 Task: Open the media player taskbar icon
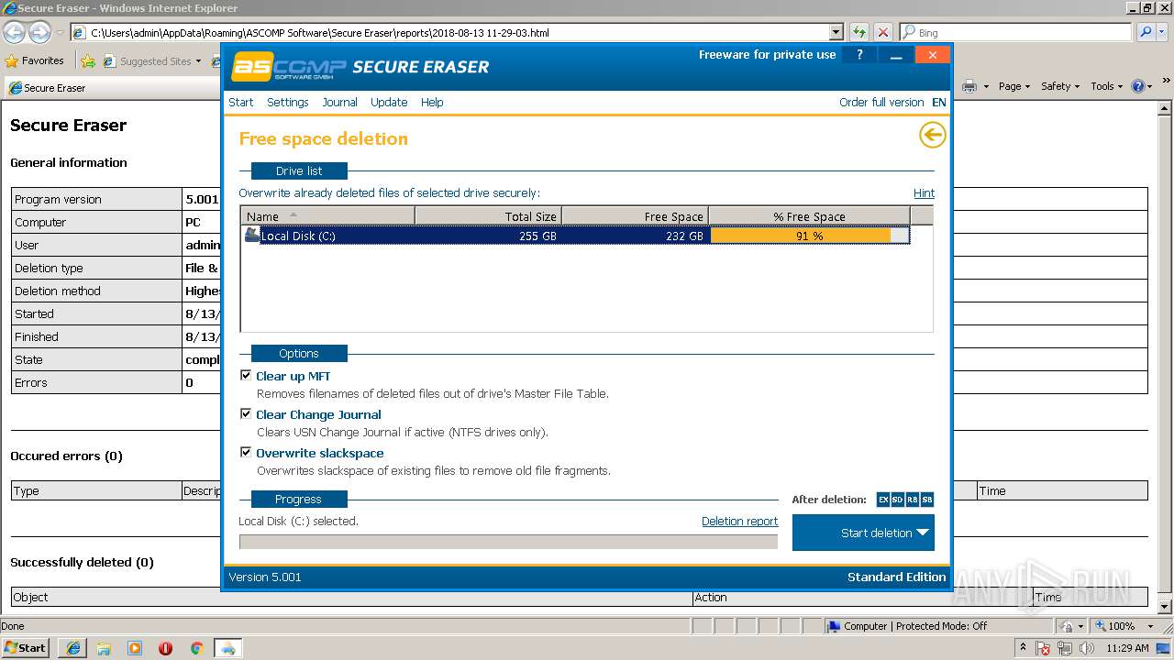click(135, 648)
